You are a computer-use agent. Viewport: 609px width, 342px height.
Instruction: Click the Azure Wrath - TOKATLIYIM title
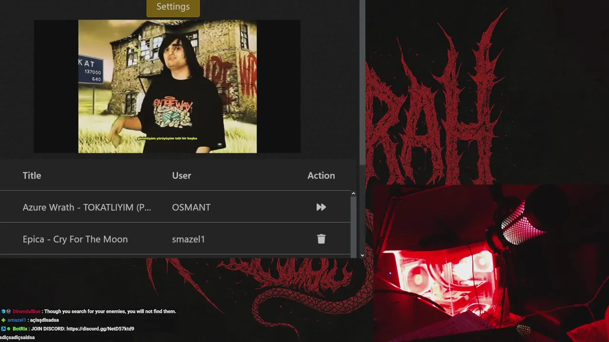pyautogui.click(x=87, y=207)
